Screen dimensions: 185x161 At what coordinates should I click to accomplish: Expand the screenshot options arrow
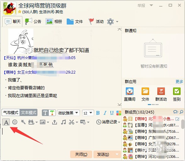(x=77, y=122)
